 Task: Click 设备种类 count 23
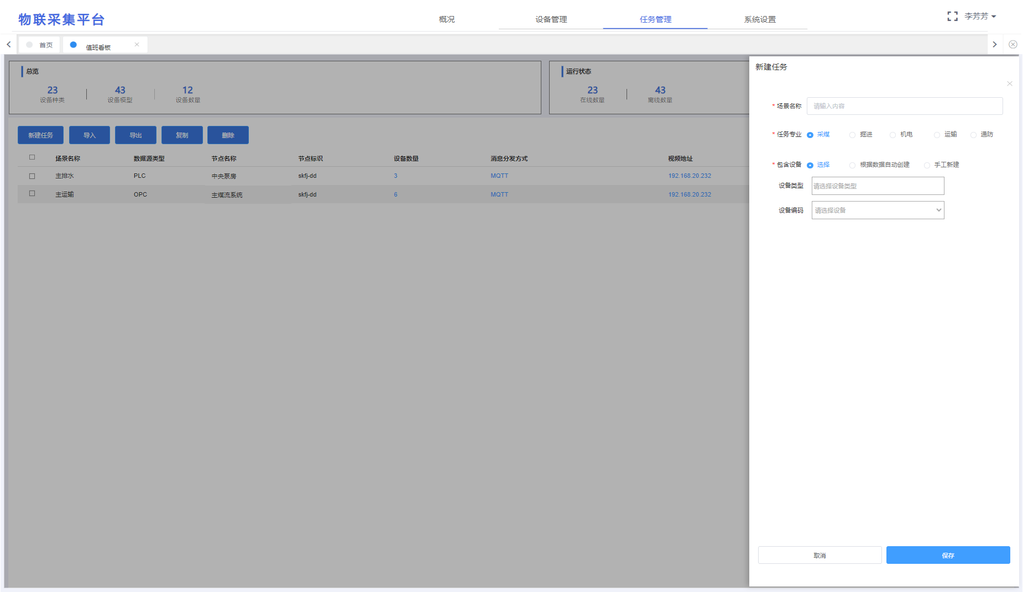[x=53, y=90]
